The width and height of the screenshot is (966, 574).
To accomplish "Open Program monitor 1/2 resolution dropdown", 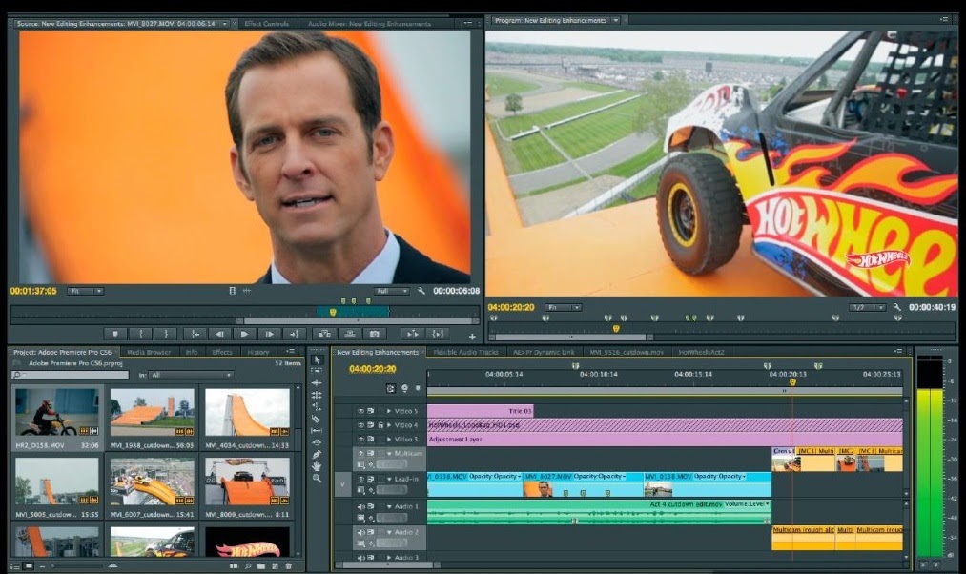I will (x=868, y=307).
